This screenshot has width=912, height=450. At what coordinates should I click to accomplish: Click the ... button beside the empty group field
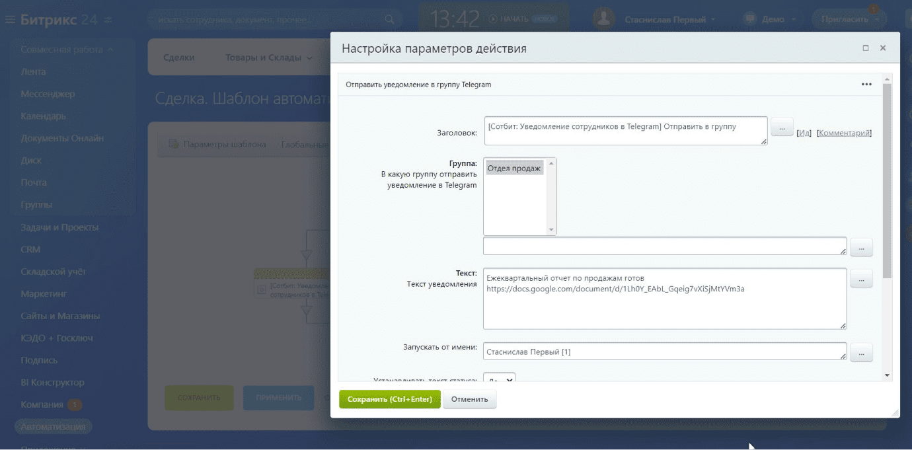[x=861, y=248]
